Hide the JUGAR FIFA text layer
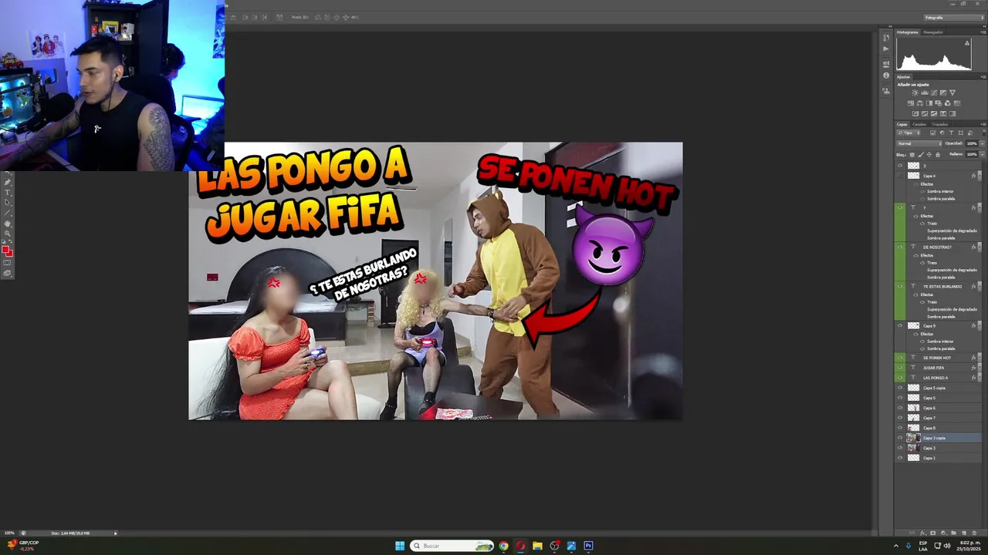 (x=899, y=368)
